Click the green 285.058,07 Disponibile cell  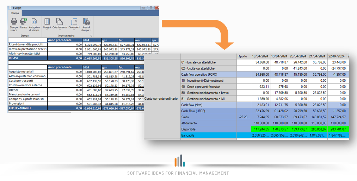pyautogui.click(x=318, y=129)
